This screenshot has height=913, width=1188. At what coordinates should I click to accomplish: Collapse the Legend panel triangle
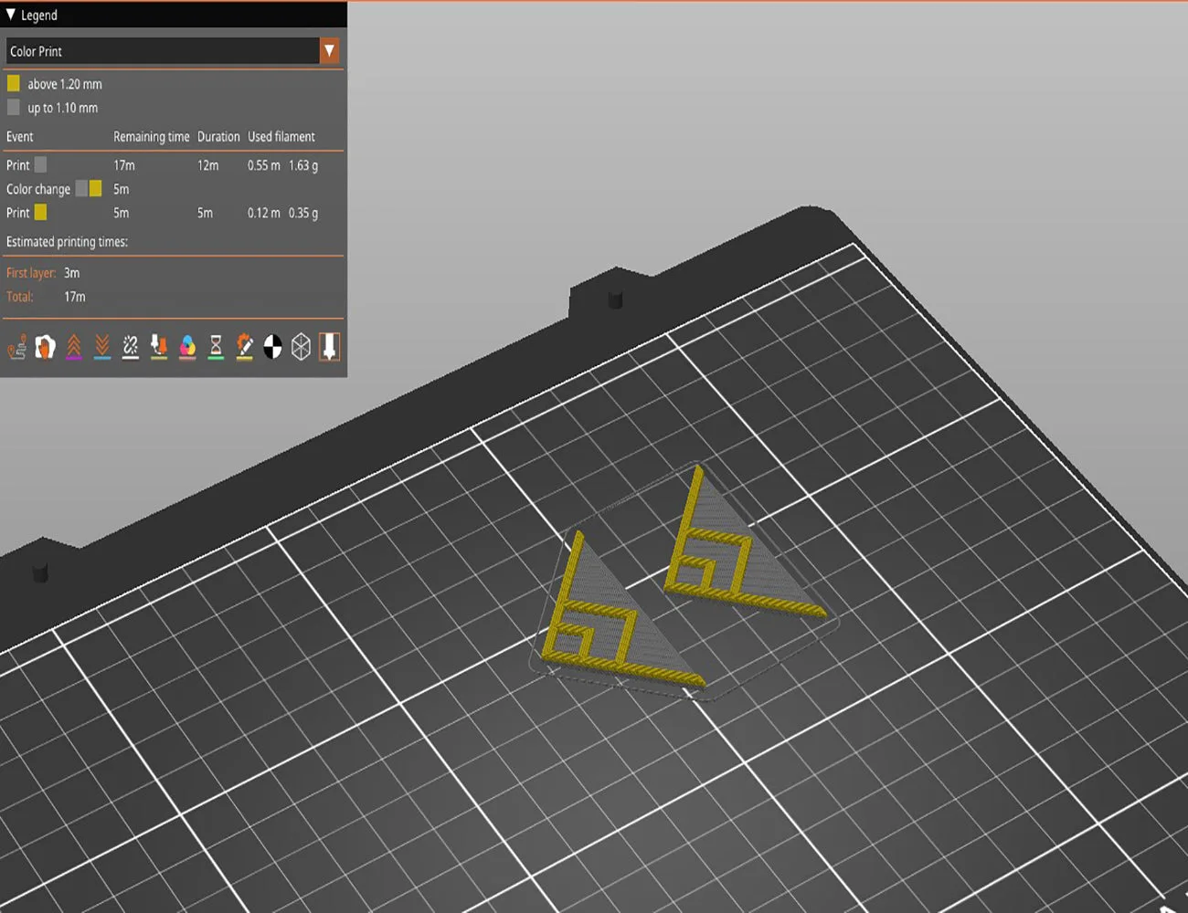[10, 15]
